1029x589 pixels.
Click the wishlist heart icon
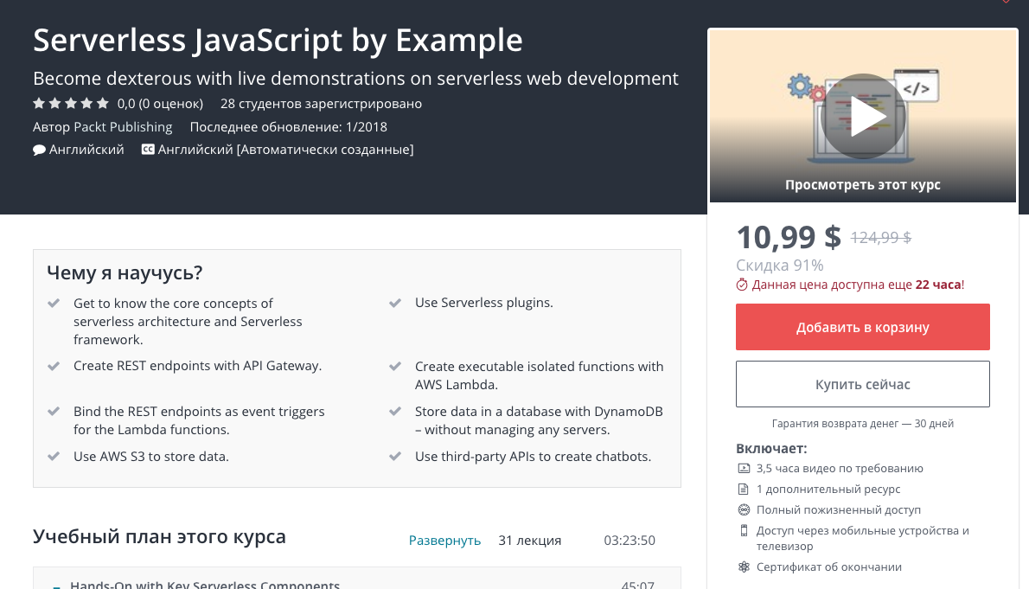pos(1005,3)
